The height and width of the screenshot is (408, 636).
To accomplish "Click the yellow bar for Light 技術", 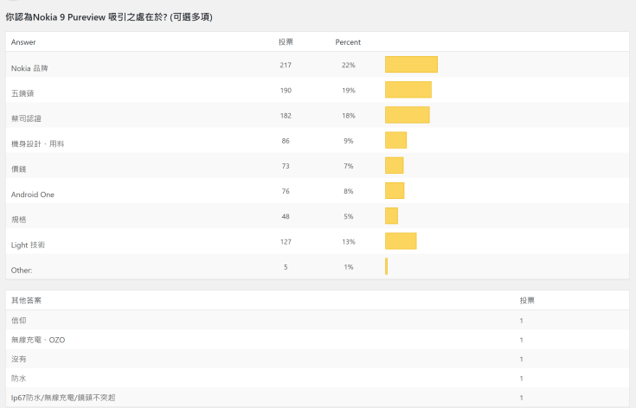I will point(401,242).
